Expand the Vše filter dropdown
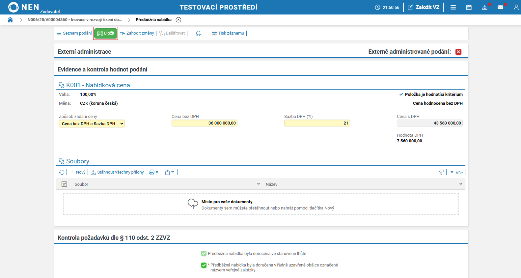521x278 pixels. coord(457,173)
